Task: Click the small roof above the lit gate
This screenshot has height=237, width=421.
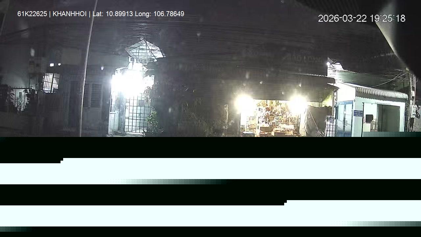Action: pyautogui.click(x=145, y=50)
